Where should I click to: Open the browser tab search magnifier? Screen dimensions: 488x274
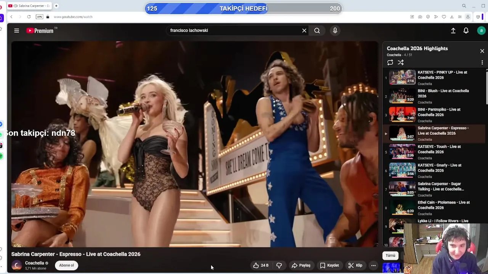464,6
